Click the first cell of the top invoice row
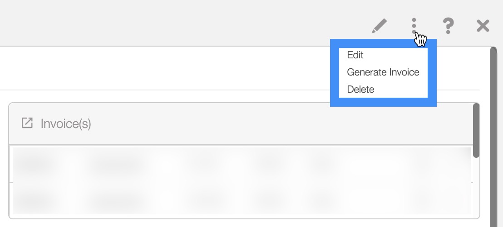Screen dimensions: 503x227 (34, 165)
